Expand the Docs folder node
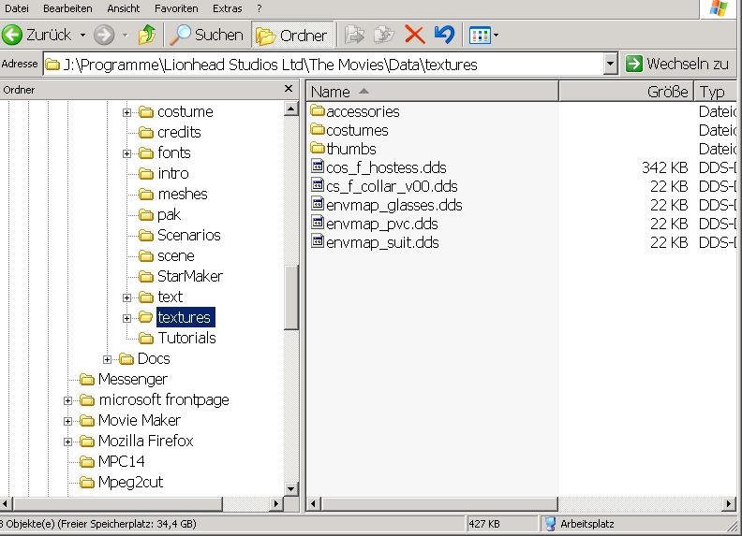 coord(108,359)
